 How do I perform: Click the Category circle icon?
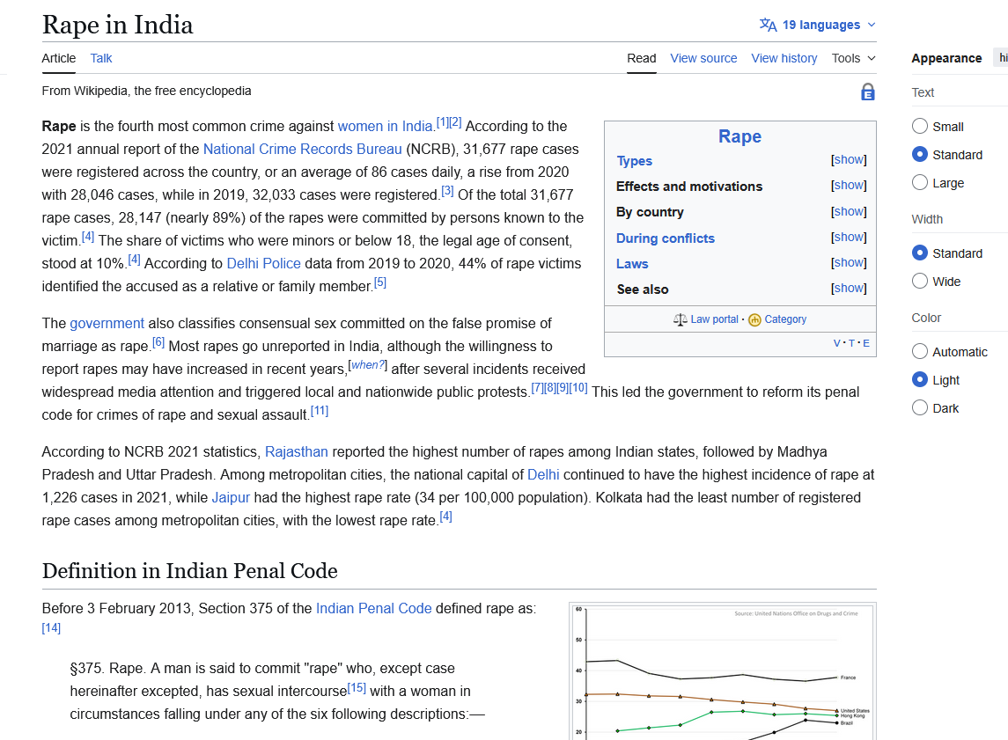(754, 319)
